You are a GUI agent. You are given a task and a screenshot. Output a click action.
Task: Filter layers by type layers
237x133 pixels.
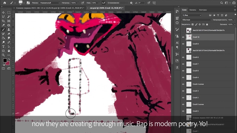pos(218,15)
